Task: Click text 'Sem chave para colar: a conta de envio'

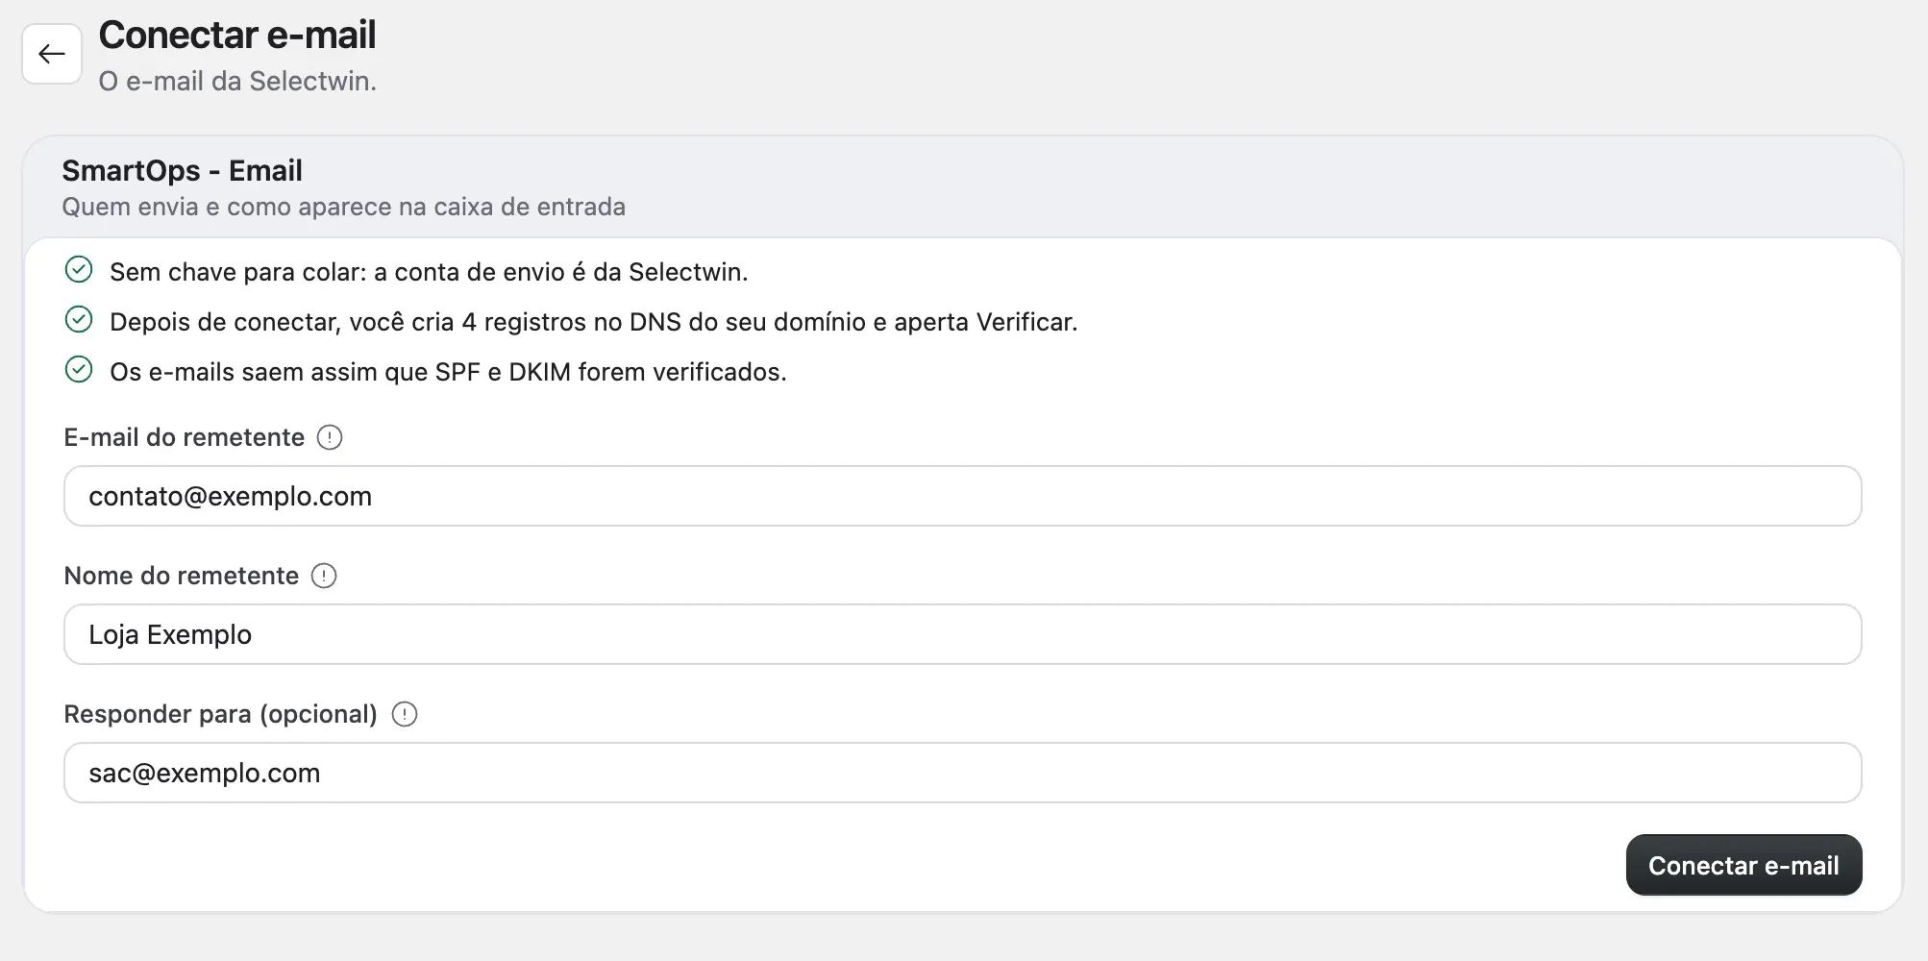Action: tap(337, 272)
